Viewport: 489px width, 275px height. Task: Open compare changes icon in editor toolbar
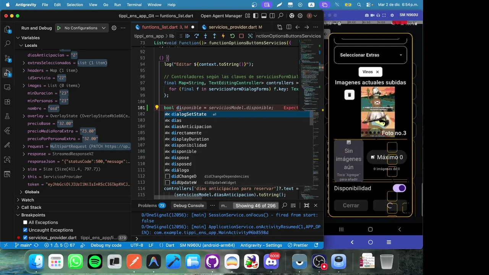click(280, 27)
